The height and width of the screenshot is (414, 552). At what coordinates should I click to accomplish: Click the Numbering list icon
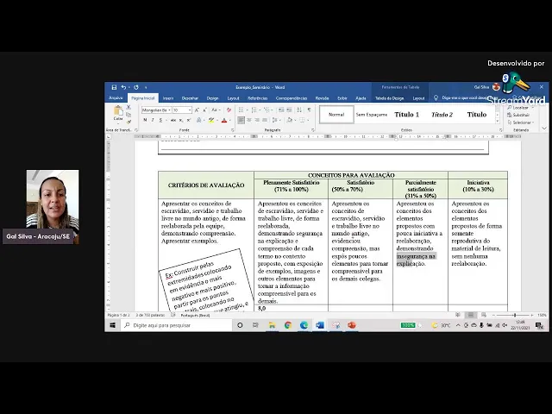pyautogui.click(x=254, y=110)
